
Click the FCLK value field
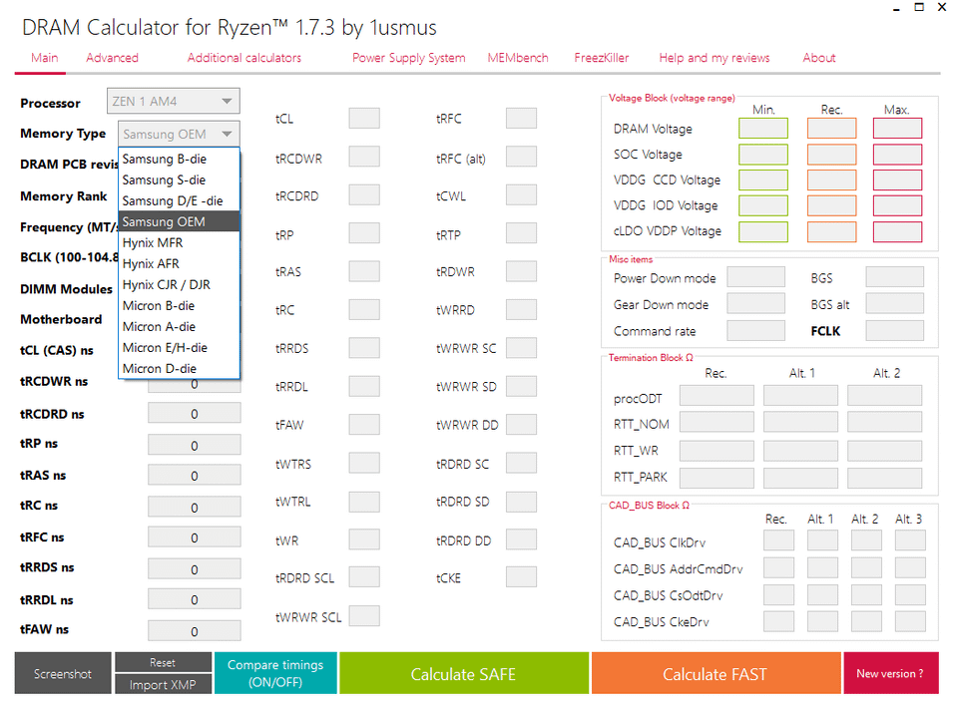[894, 330]
